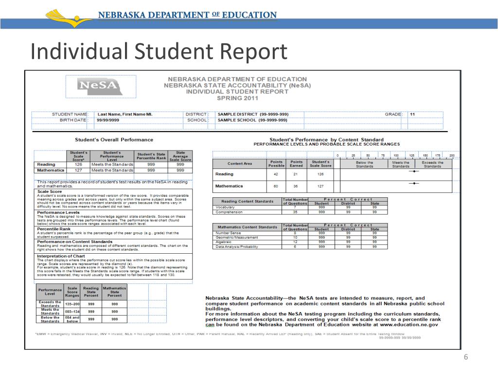The height and width of the screenshot is (374, 498).
Task: Click 'Student's Overall Performance' heading
Action: [x=114, y=140]
